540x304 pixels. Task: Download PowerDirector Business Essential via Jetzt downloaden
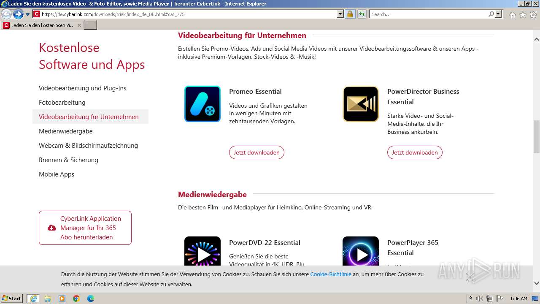[x=415, y=152]
